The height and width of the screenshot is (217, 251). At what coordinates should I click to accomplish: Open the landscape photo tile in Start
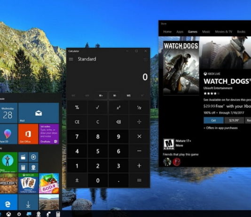coord(49,202)
